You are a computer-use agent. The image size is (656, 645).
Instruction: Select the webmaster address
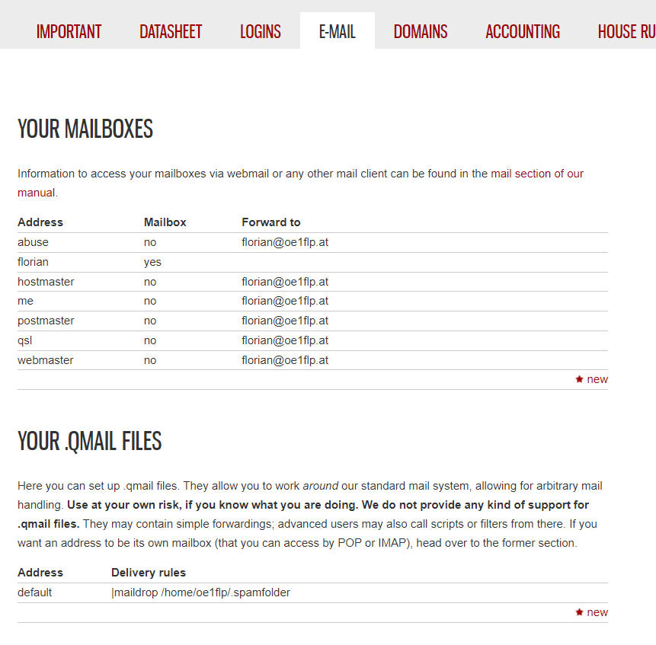(45, 360)
